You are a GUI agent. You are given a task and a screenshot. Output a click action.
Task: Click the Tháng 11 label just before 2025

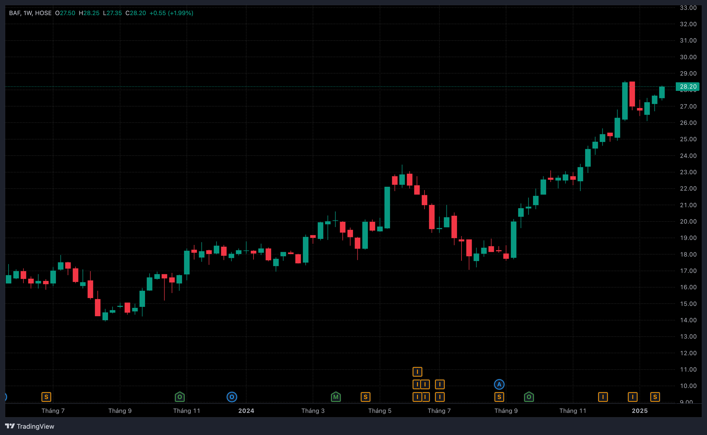pyautogui.click(x=573, y=410)
